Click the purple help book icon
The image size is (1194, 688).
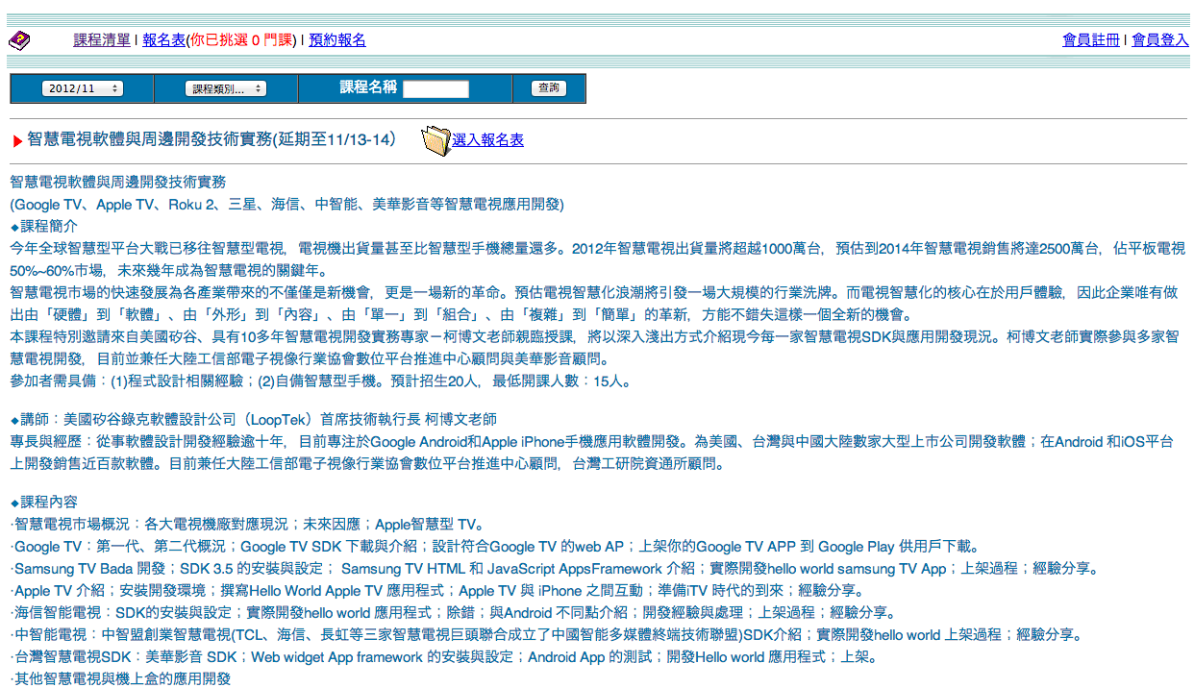(19, 40)
